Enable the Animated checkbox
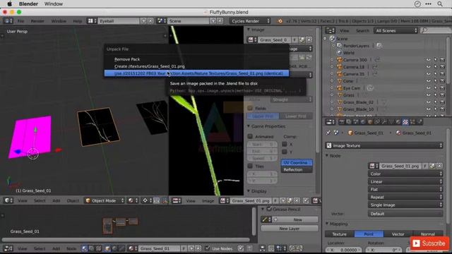This screenshot has width=452, height=254. click(250, 136)
